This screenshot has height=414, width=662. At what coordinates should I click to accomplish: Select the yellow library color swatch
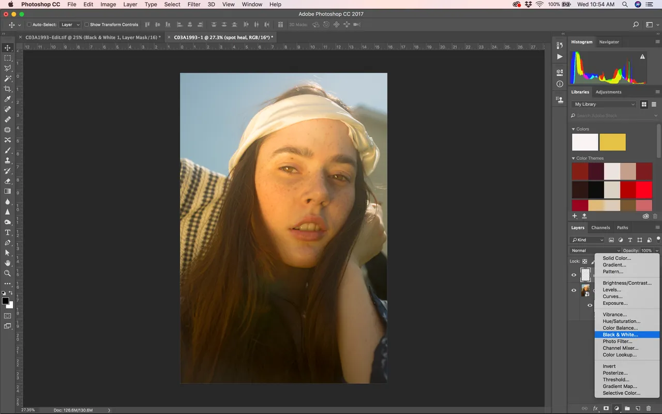[x=612, y=142]
